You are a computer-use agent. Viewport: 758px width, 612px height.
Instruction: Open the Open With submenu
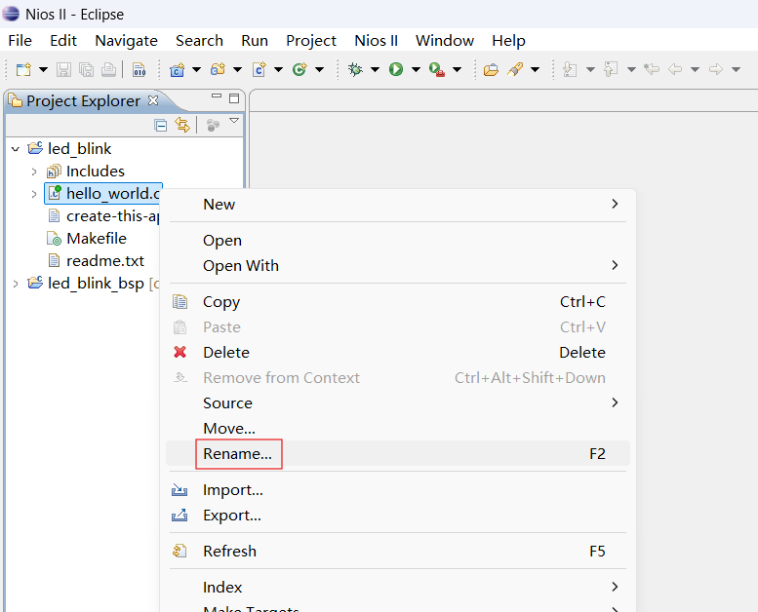(x=397, y=266)
